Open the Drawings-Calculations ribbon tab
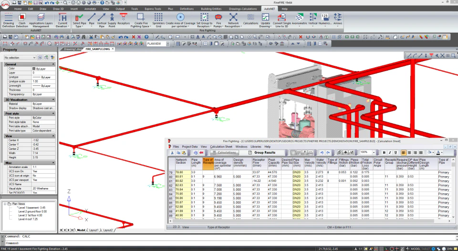Screen dimensions: 458x251 pyautogui.click(x=243, y=9)
